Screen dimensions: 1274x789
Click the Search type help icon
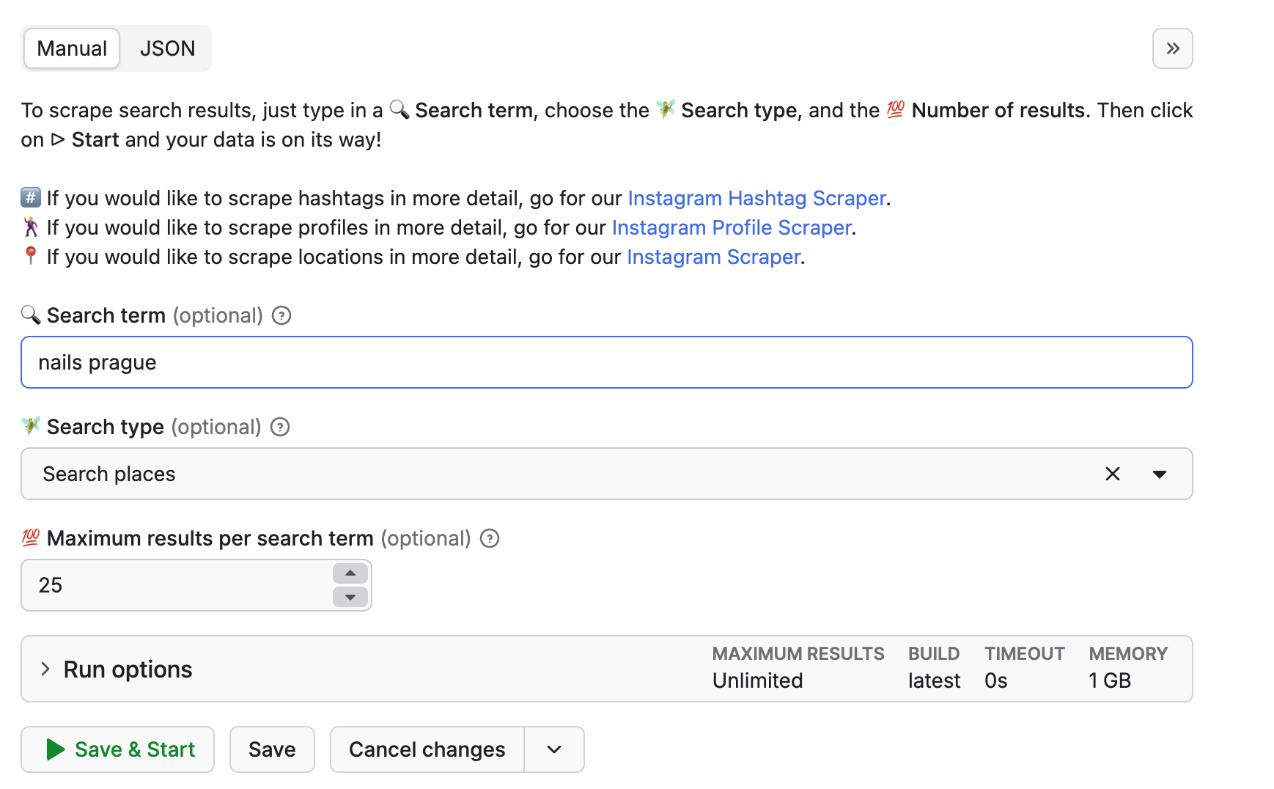(x=279, y=427)
